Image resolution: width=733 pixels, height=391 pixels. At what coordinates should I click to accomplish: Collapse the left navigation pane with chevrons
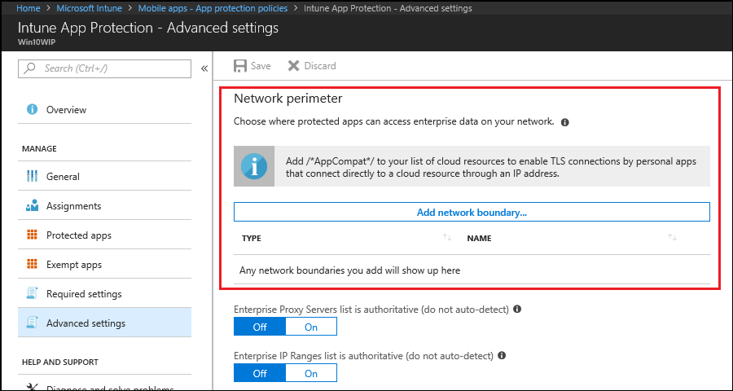tap(204, 68)
